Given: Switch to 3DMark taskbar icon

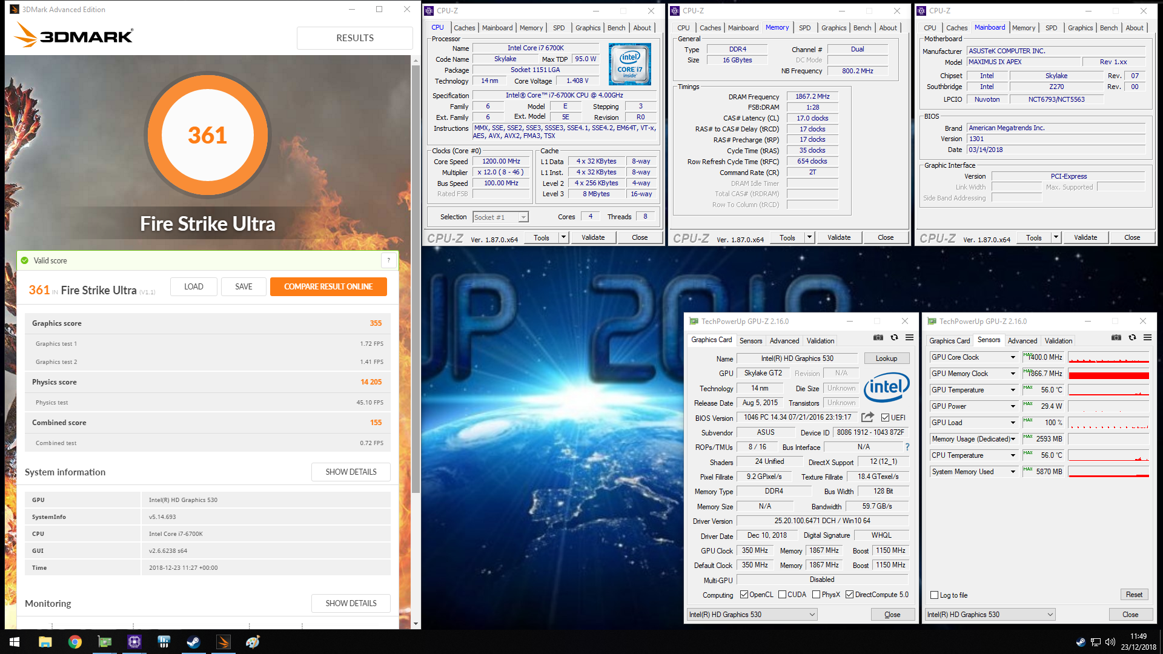Looking at the screenshot, I should click(x=224, y=642).
